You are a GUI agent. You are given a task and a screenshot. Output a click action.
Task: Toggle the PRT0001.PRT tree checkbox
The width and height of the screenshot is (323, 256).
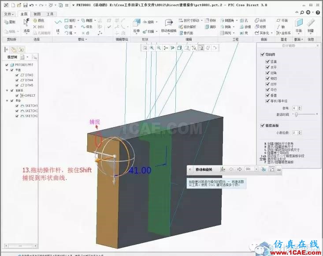(7, 65)
